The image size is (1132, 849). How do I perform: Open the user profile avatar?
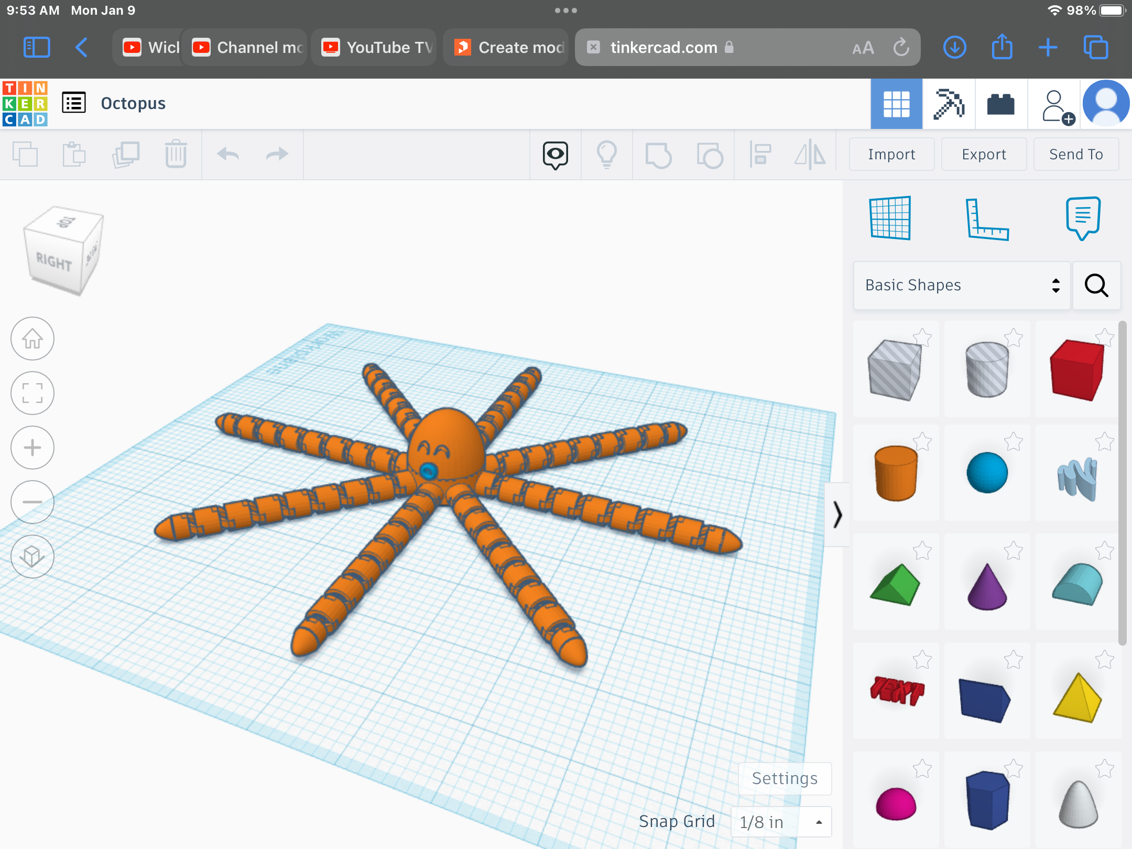(x=1106, y=103)
